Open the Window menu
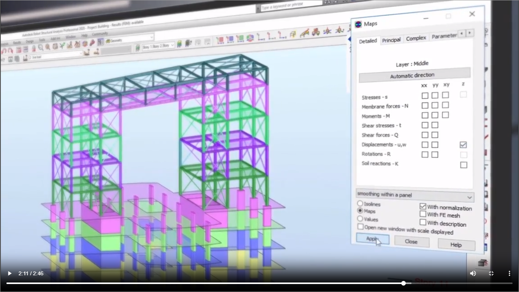 71,37
